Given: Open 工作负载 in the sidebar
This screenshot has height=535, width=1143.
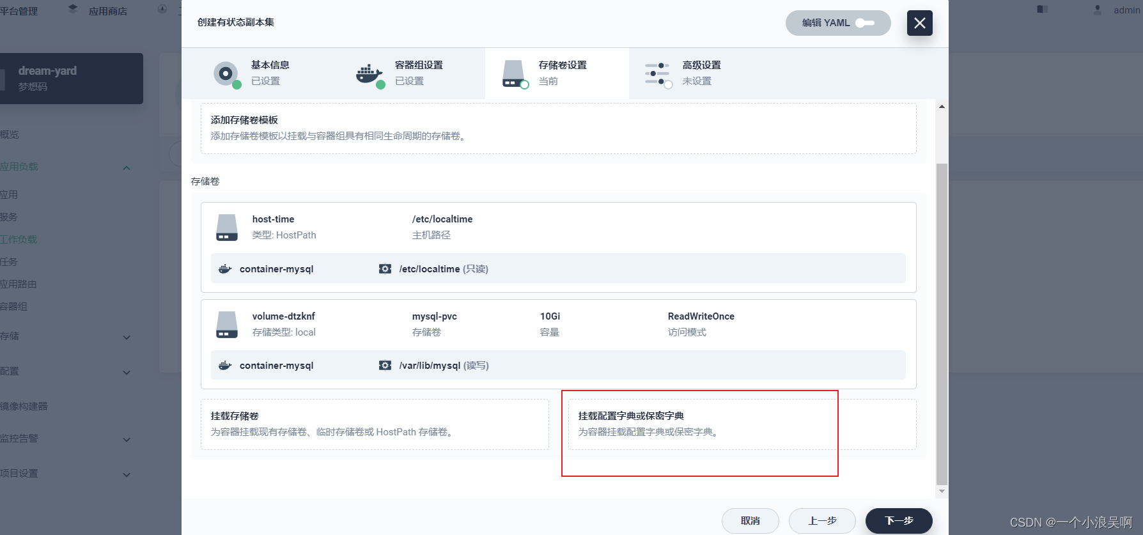Looking at the screenshot, I should point(19,240).
